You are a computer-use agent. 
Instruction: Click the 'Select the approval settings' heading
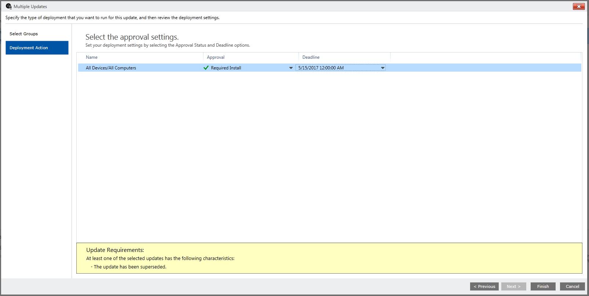(132, 37)
